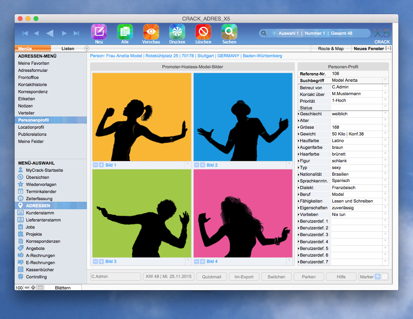
Task: Open the Geschlecht dropdown
Action: tap(385, 114)
